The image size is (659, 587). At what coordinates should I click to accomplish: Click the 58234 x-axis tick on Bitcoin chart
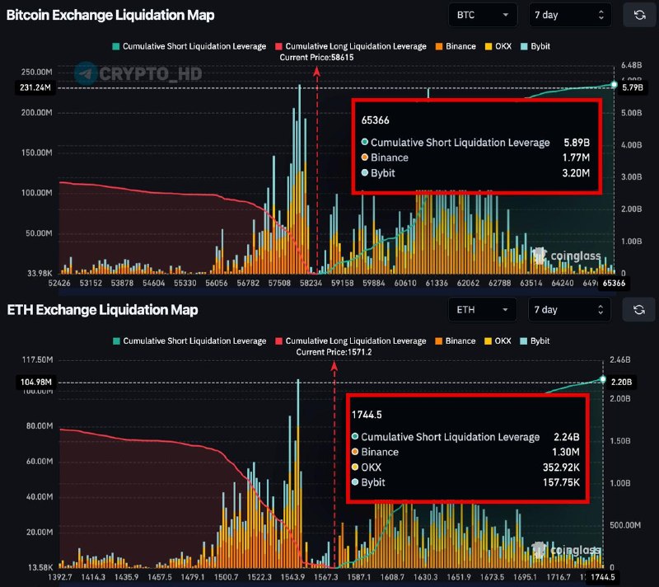pos(311,283)
